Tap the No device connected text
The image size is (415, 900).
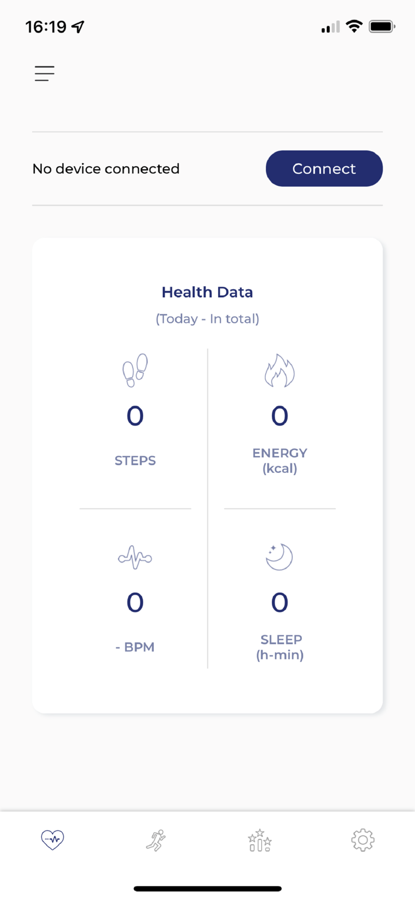tap(106, 169)
